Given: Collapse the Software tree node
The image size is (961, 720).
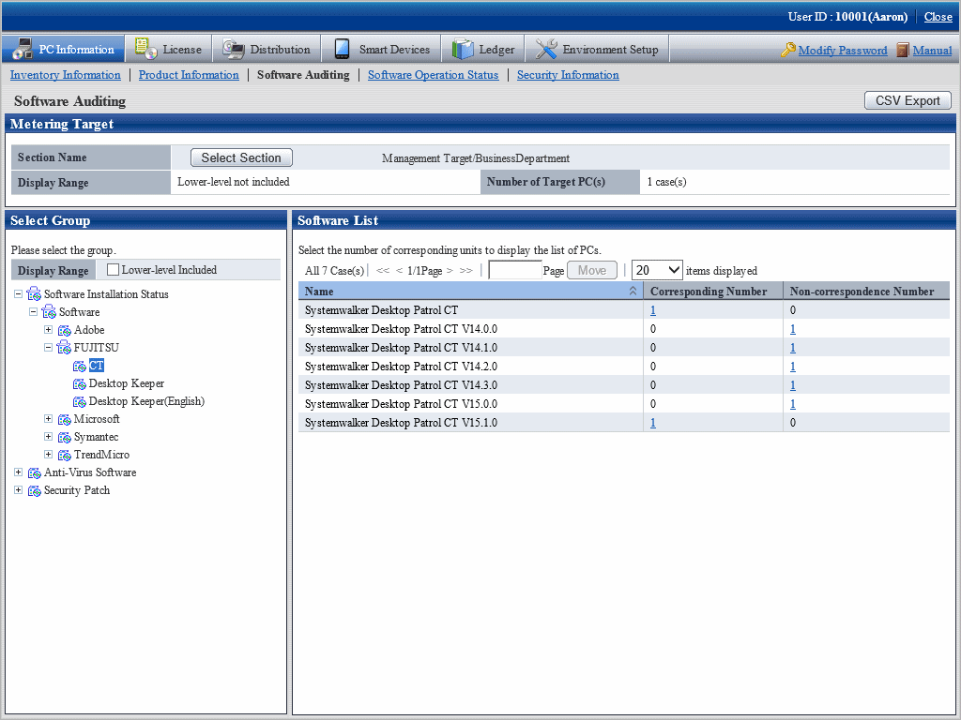Looking at the screenshot, I should pos(33,311).
